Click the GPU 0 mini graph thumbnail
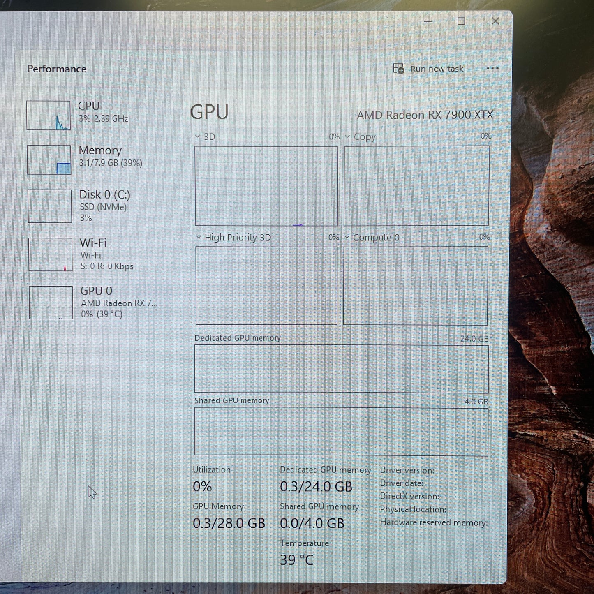 51,303
